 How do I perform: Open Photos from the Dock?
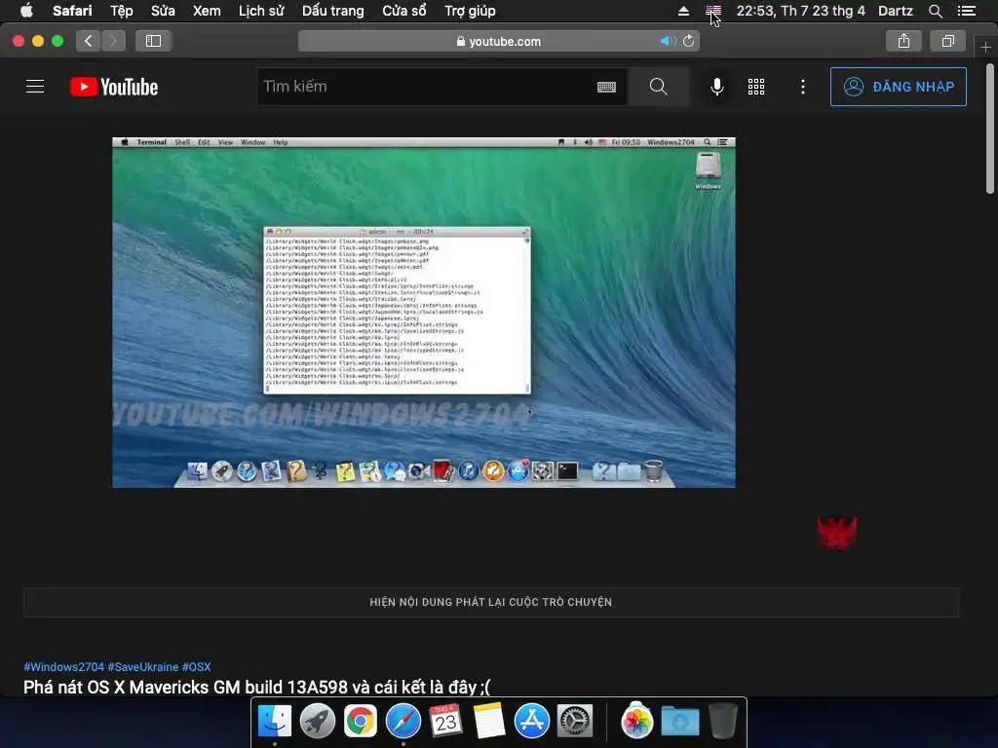[636, 722]
